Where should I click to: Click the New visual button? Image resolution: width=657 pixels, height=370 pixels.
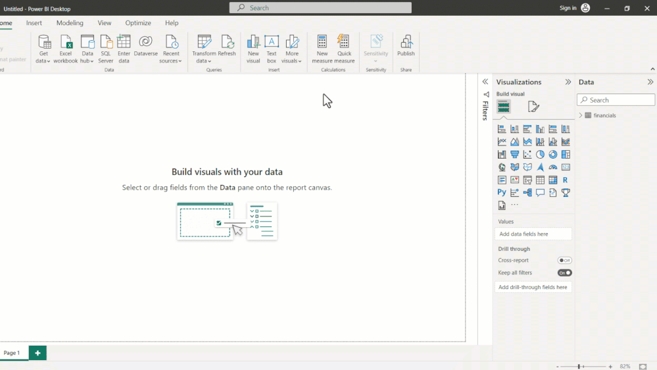coord(253,49)
